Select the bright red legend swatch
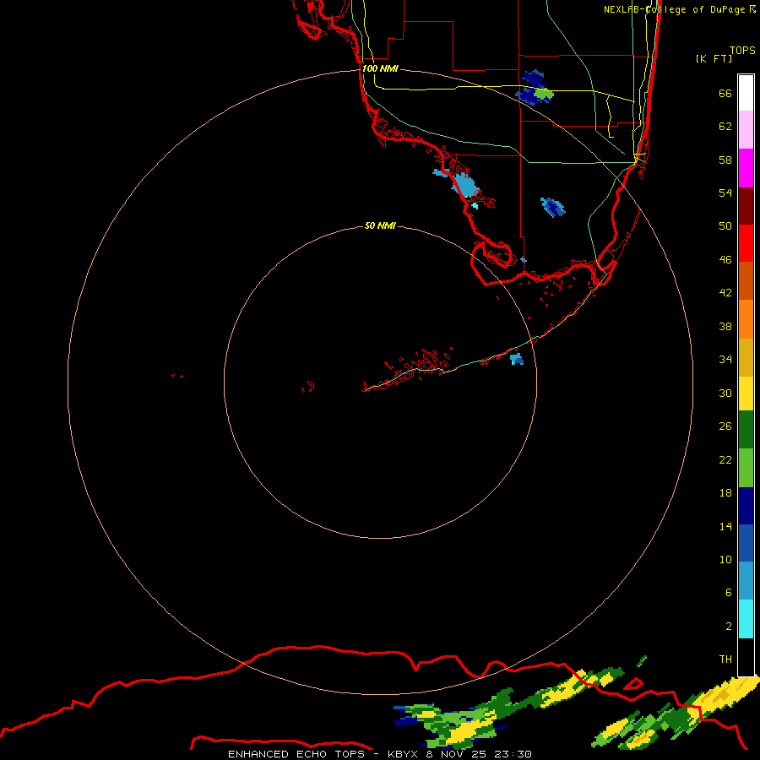The height and width of the screenshot is (760, 760). (x=746, y=243)
